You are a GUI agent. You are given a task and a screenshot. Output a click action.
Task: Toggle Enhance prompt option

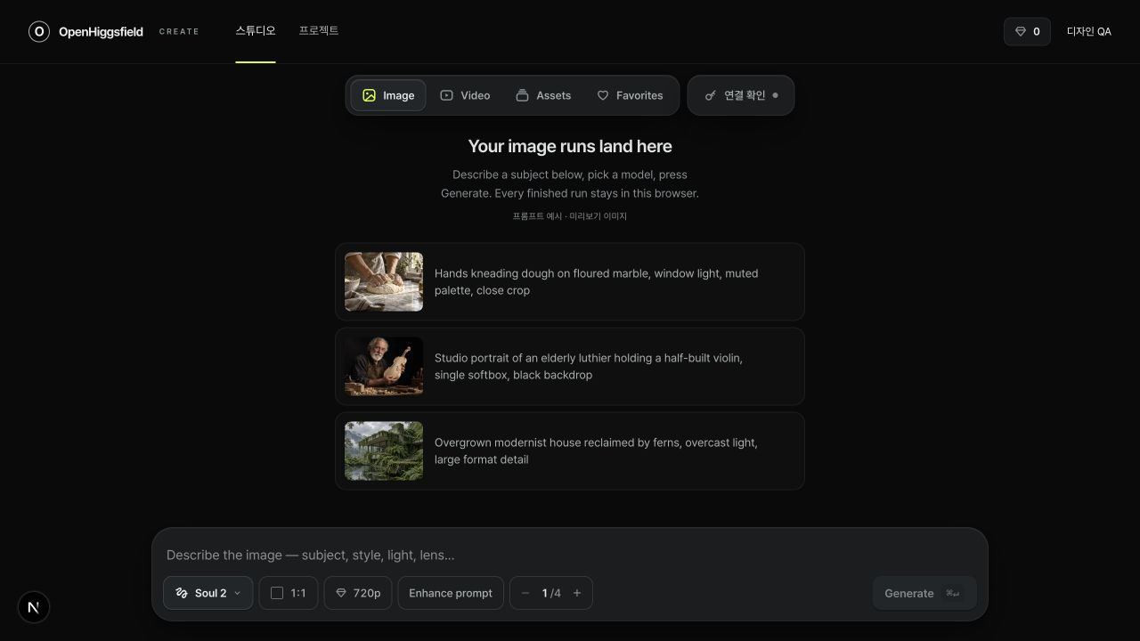point(451,593)
